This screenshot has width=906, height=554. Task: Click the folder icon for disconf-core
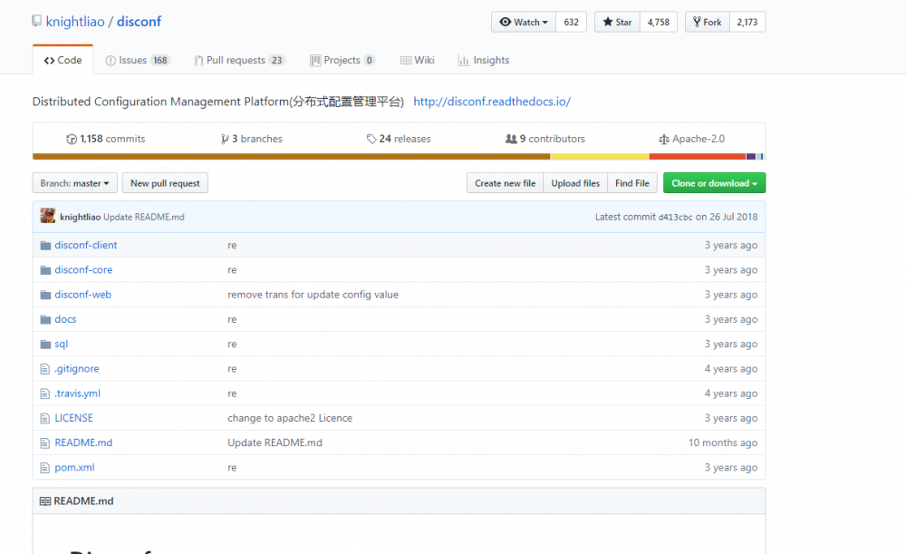(45, 270)
